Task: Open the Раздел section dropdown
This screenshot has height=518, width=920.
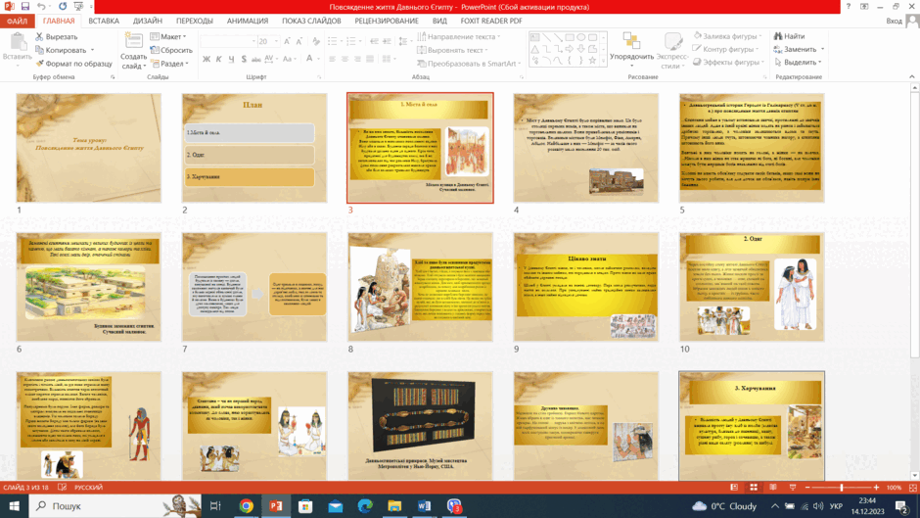Action: click(169, 64)
